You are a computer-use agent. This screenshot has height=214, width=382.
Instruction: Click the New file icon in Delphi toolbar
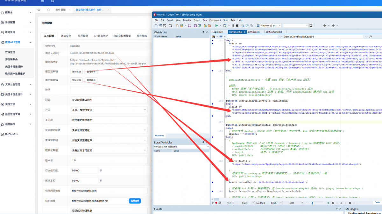pyautogui.click(x=156, y=25)
